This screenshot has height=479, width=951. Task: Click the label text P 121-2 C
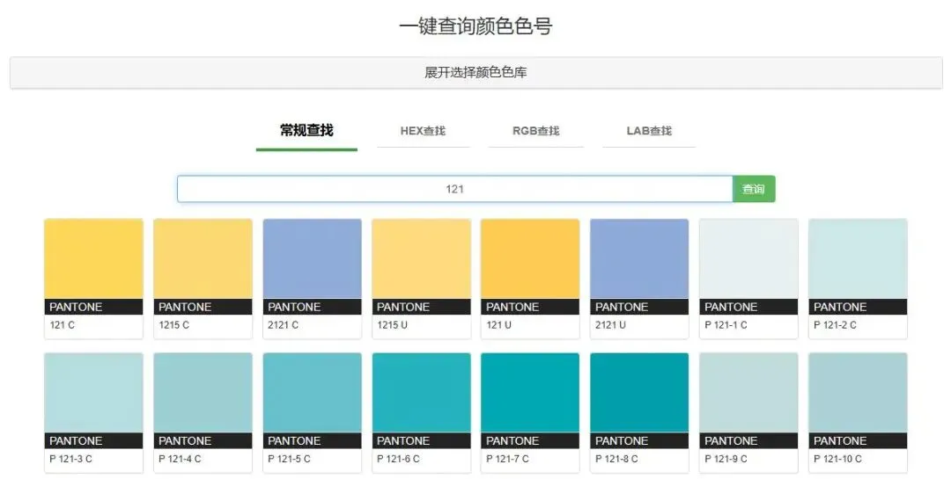click(x=835, y=325)
